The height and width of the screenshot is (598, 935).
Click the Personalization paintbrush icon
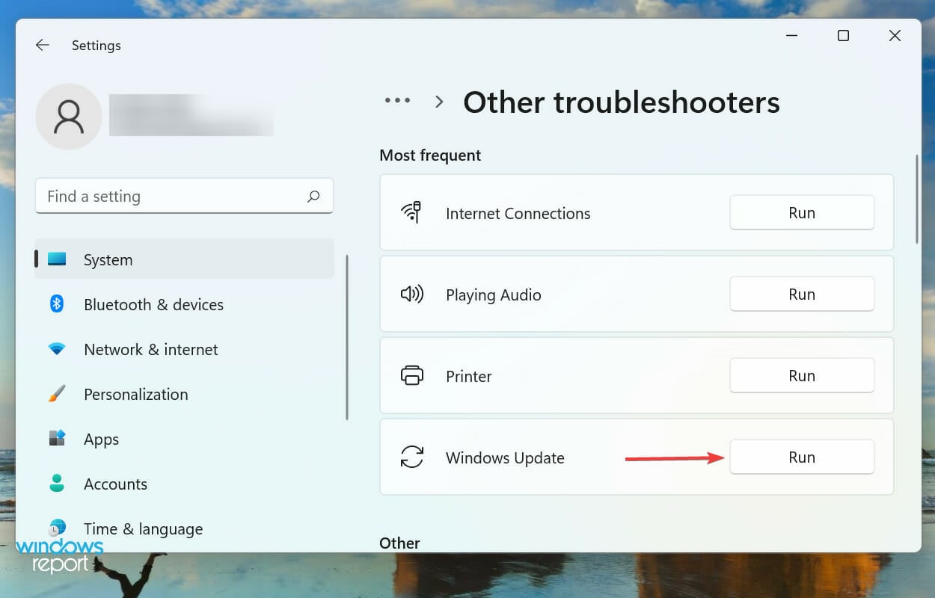click(x=56, y=394)
